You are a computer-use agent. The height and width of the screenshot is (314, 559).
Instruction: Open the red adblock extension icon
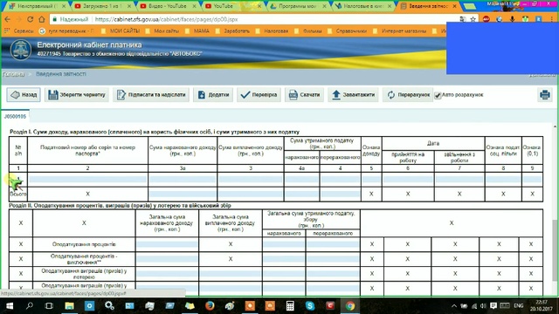coord(487,19)
